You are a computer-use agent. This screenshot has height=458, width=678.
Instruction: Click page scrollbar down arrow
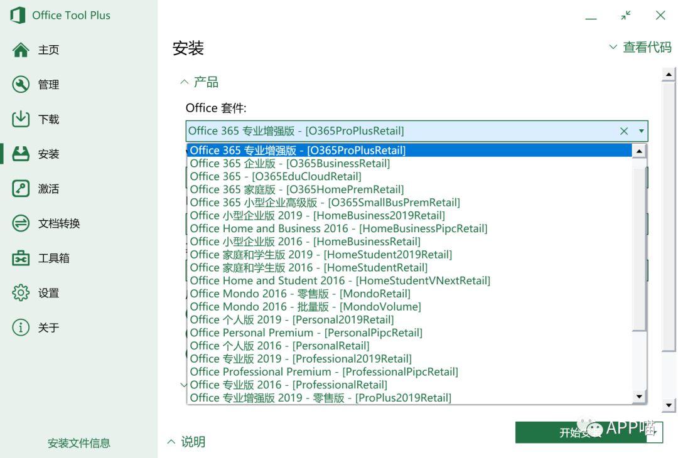click(x=669, y=405)
